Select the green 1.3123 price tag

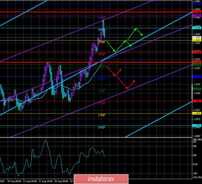[x=197, y=89]
